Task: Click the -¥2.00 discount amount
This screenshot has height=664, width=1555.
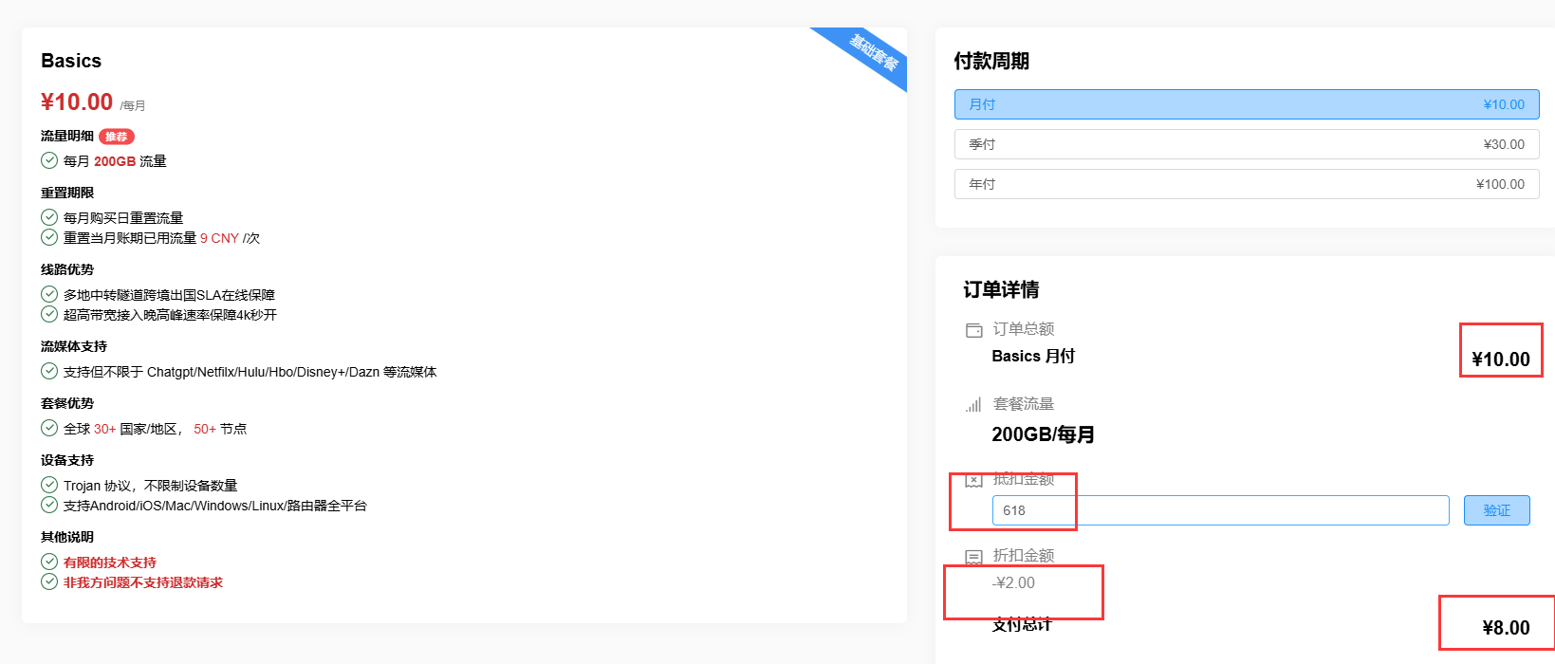Action: 1014,582
